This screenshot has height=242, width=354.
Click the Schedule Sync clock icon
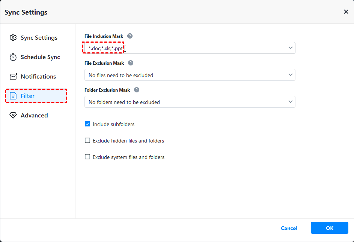[x=13, y=57]
